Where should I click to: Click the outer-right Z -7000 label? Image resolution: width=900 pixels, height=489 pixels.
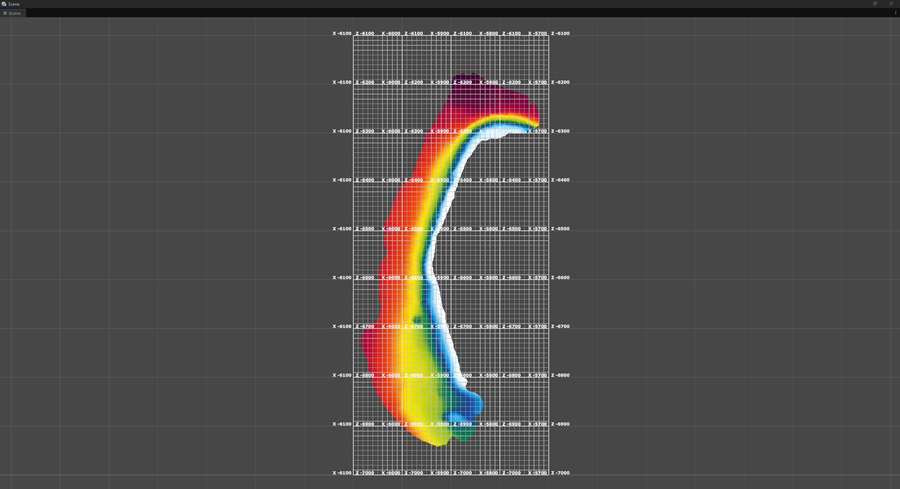560,473
